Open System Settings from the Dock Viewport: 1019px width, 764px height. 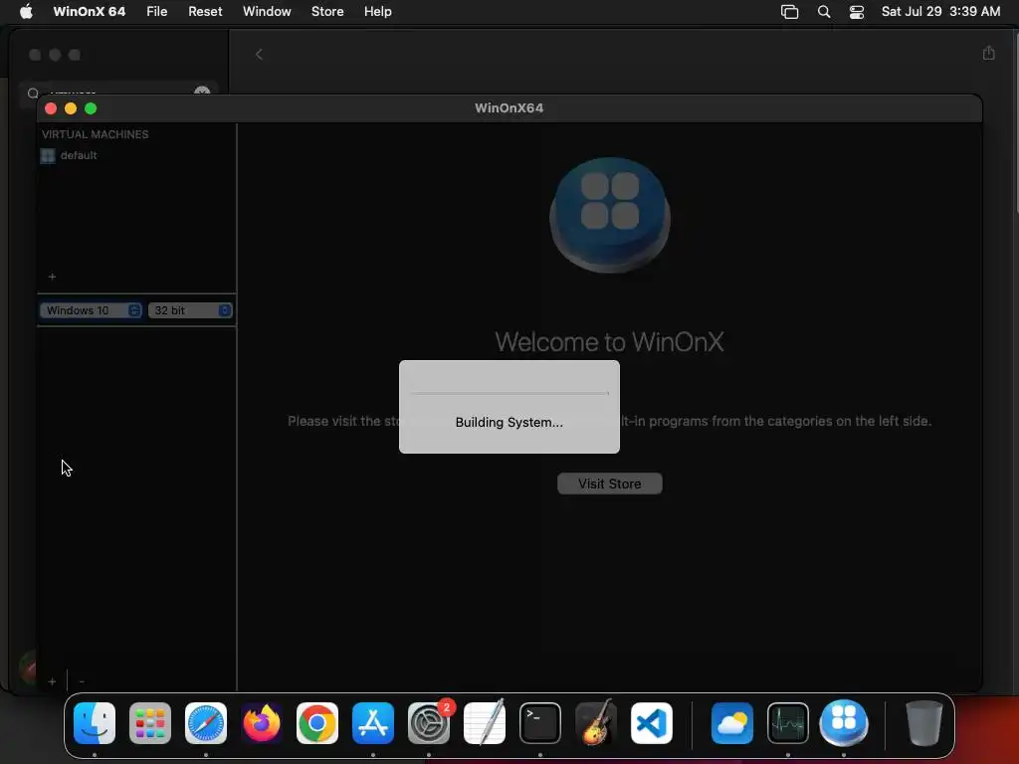click(429, 723)
